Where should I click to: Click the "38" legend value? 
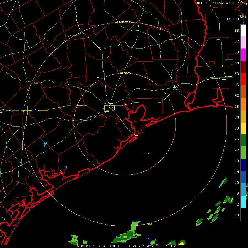click(x=237, y=106)
